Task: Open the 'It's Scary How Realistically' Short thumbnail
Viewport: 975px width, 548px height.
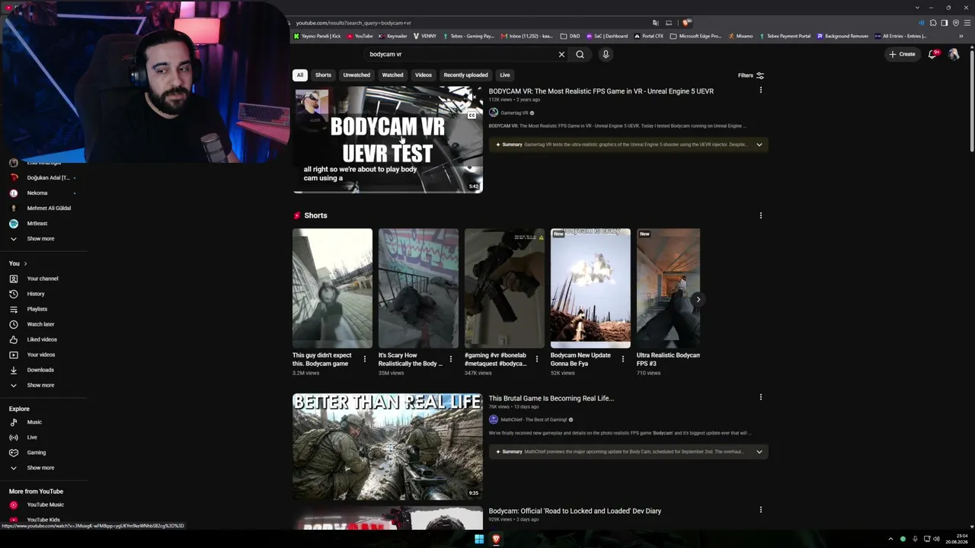Action: [418, 288]
